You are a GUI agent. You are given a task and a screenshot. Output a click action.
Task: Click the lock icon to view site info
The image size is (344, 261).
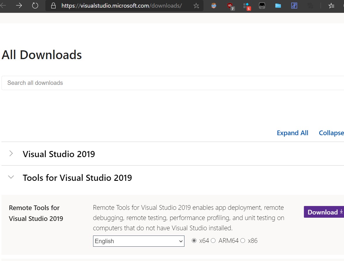53,6
